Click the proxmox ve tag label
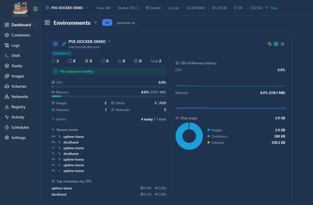The width and height of the screenshot is (313, 205). [61, 53]
